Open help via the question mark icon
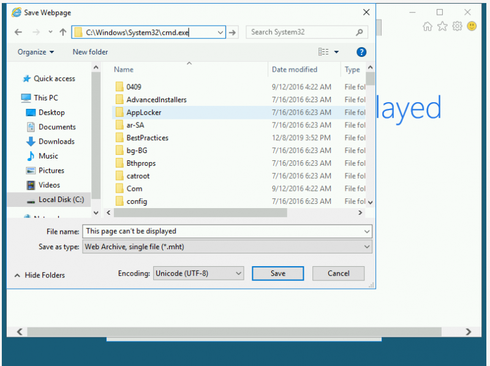The width and height of the screenshot is (490, 366). pyautogui.click(x=361, y=52)
